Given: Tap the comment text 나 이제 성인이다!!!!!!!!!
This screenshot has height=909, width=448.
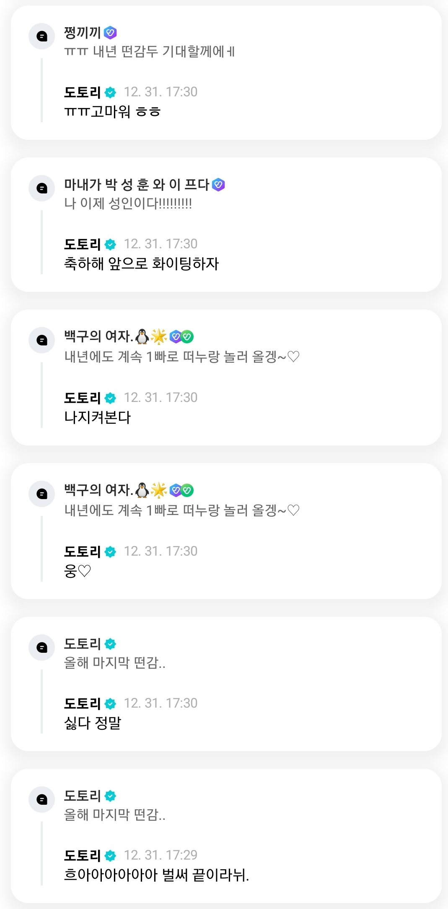Looking at the screenshot, I should (x=128, y=203).
